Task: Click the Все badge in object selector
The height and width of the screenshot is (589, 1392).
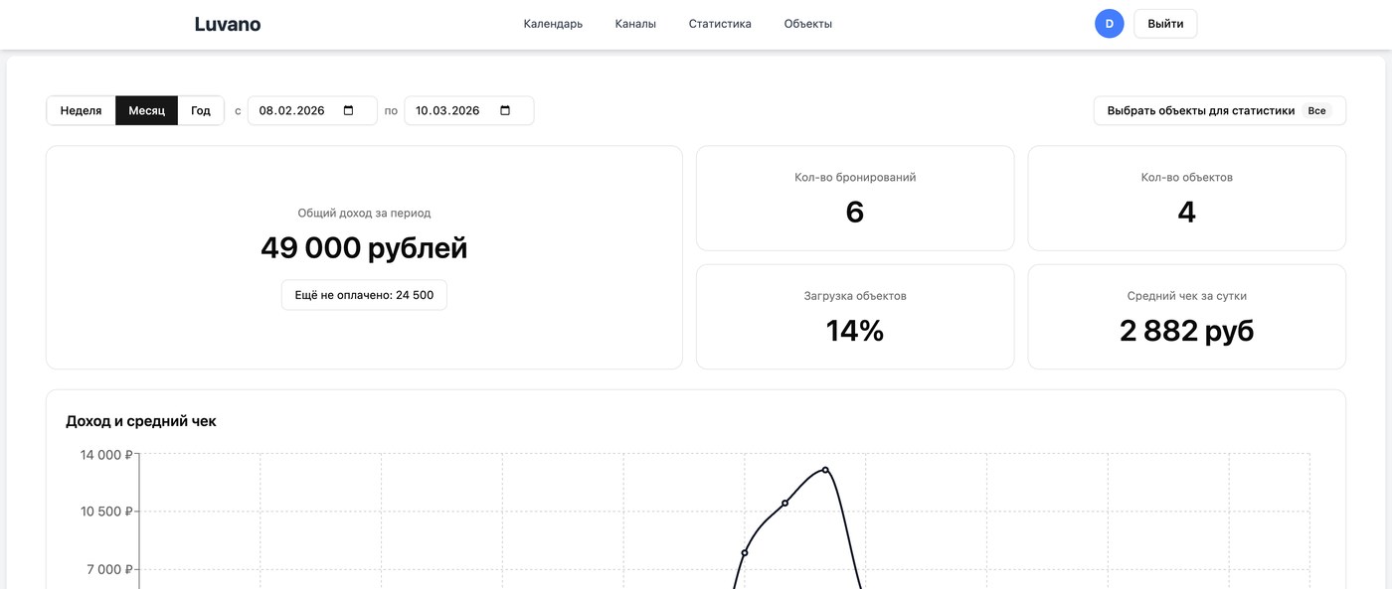Action: tap(1316, 111)
